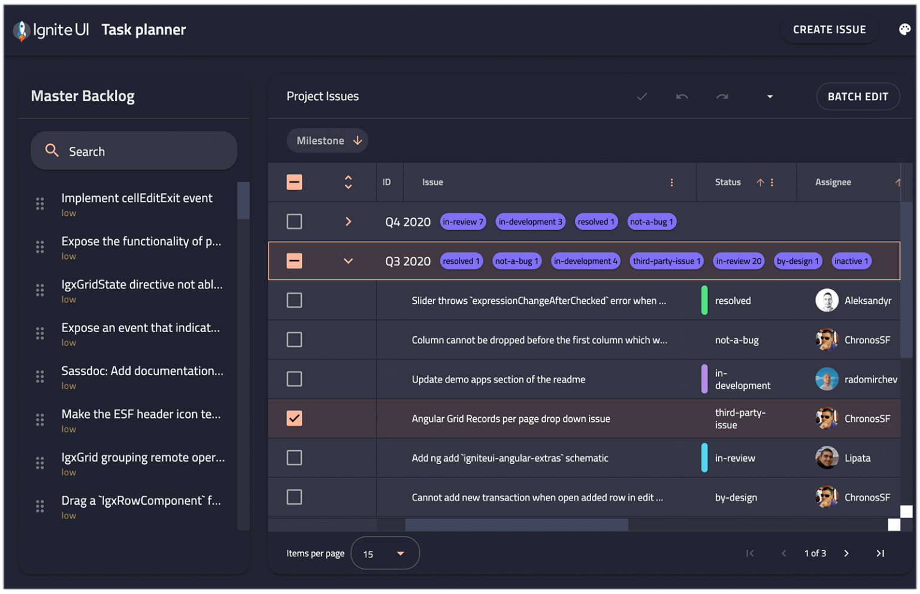
Task: Click the drag handle beside Implement cellEditExit event
Action: [x=40, y=204]
